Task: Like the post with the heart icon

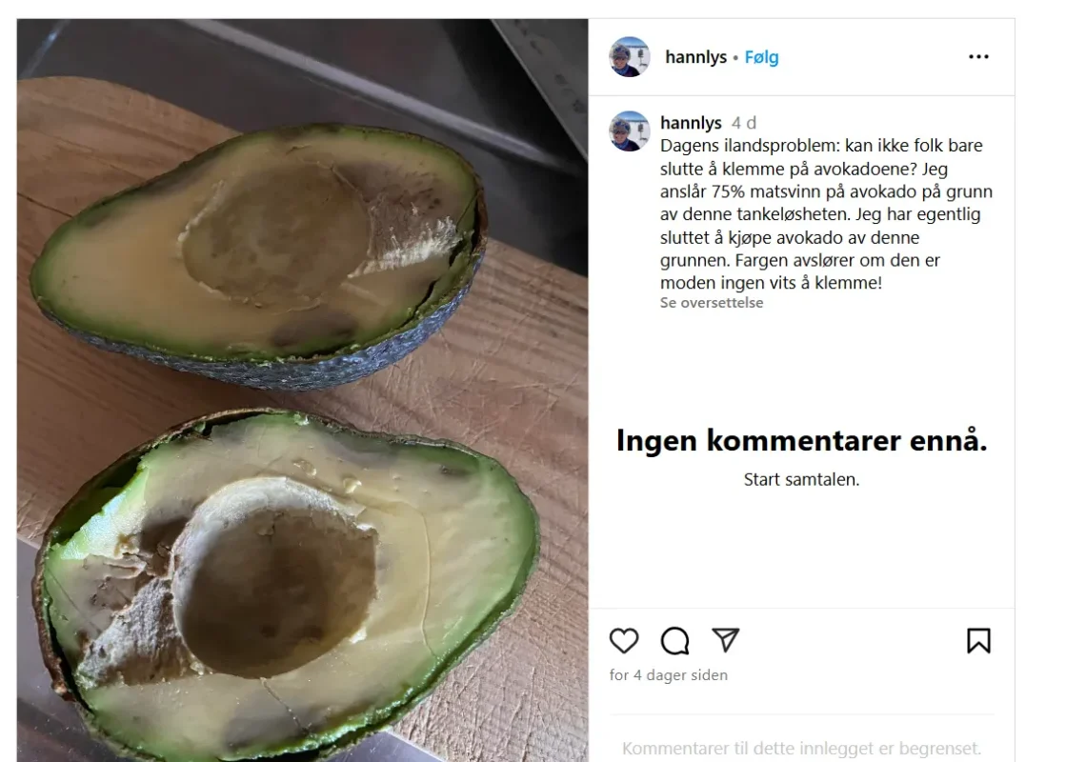Action: pyautogui.click(x=623, y=641)
